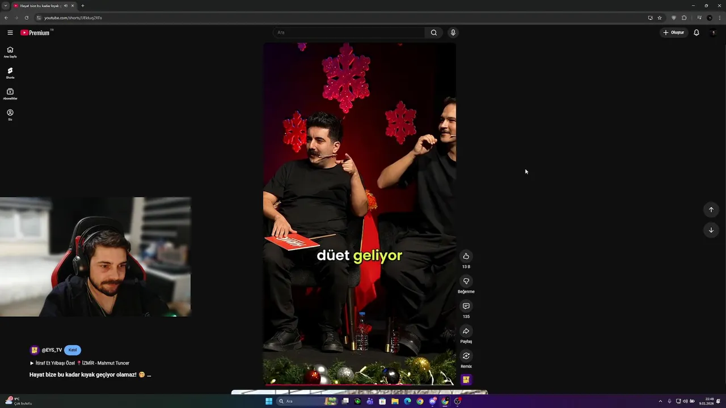Screen dimensions: 726x408
Task: Open the Siz (You) sidebar page
Action: [x=10, y=115]
